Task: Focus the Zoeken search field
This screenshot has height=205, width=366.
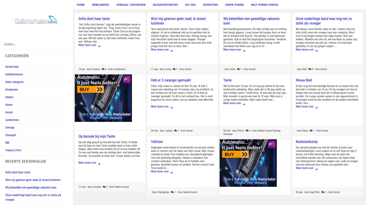Action: click(36, 44)
